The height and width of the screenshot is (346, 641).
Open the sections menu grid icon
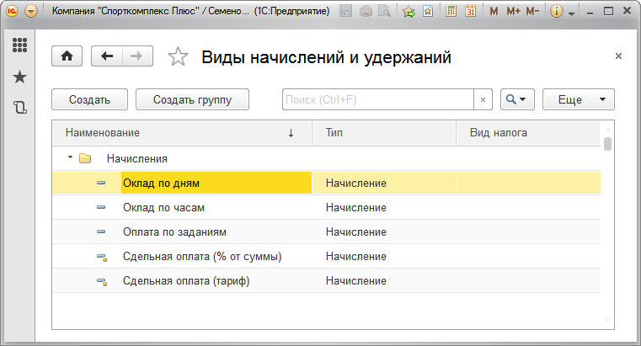[19, 45]
